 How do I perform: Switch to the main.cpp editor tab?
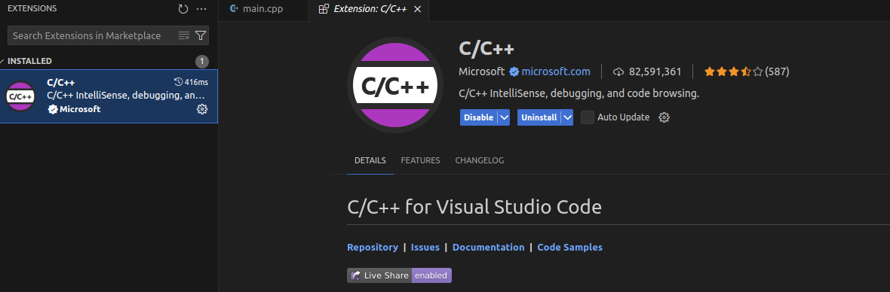(x=256, y=9)
